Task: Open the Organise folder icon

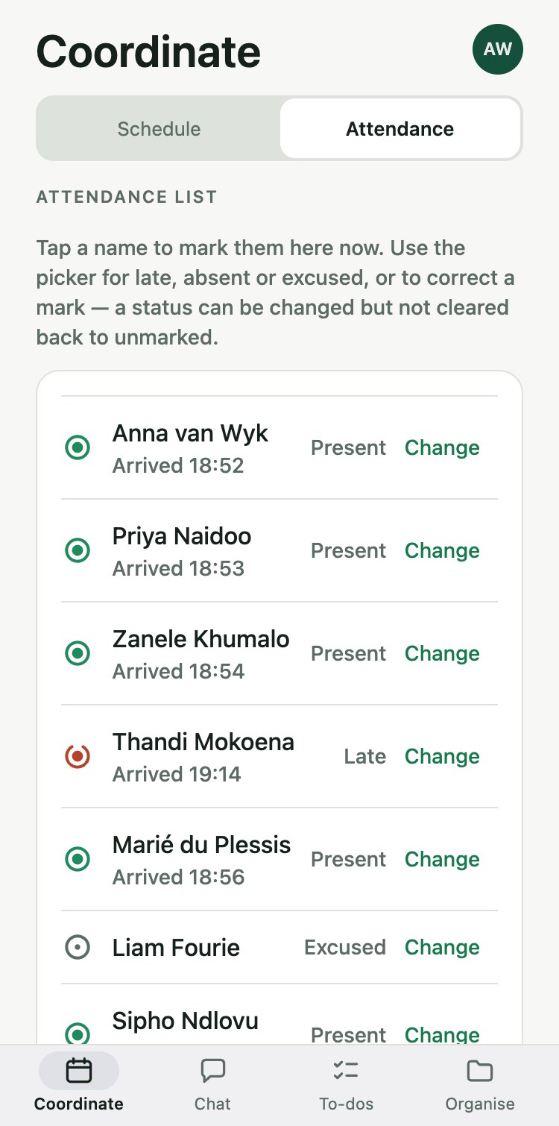Action: 480,1072
